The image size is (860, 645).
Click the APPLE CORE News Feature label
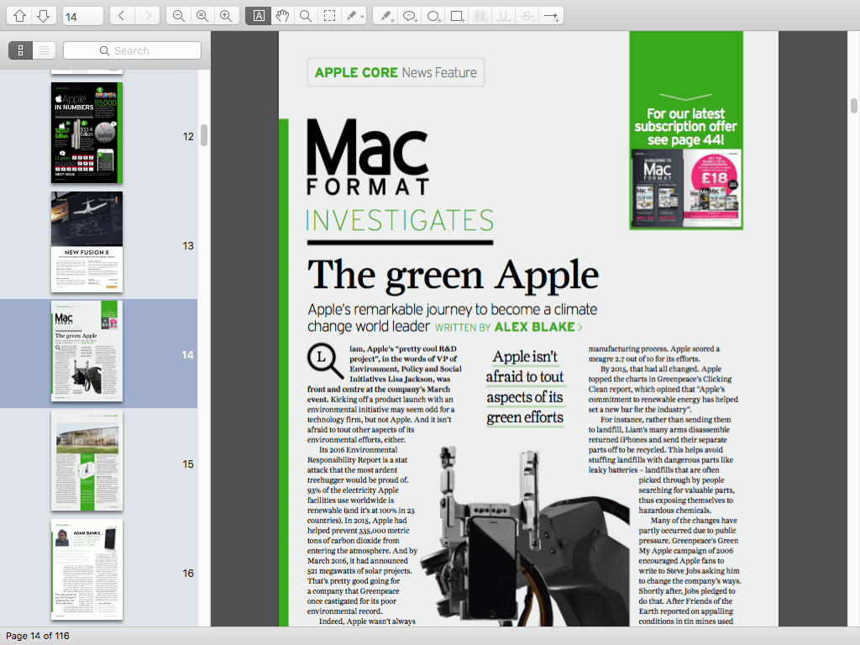pos(396,72)
